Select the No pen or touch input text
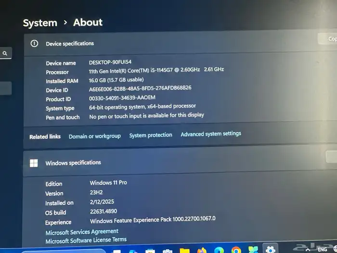This screenshot has height=253, width=337. click(146, 116)
